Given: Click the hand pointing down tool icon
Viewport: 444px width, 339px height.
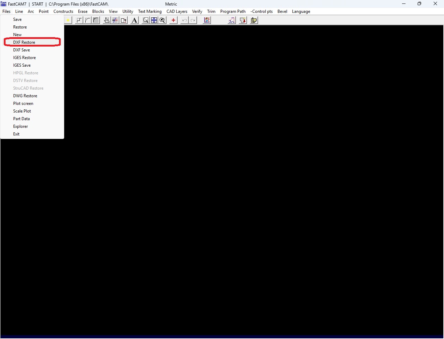Looking at the screenshot, I should pyautogui.click(x=106, y=20).
